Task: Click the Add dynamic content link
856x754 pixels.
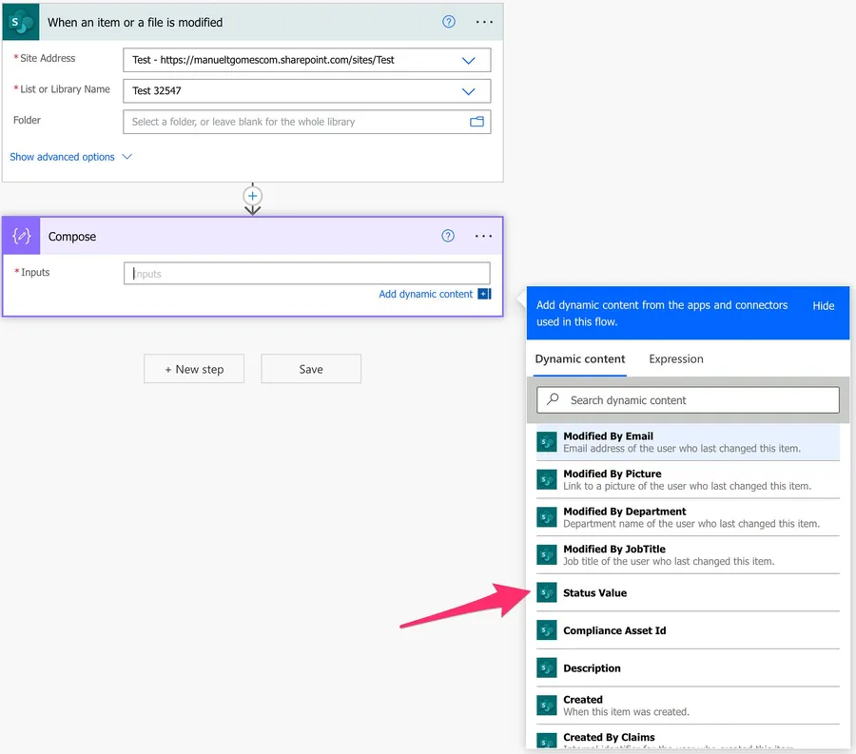Action: [x=426, y=294]
